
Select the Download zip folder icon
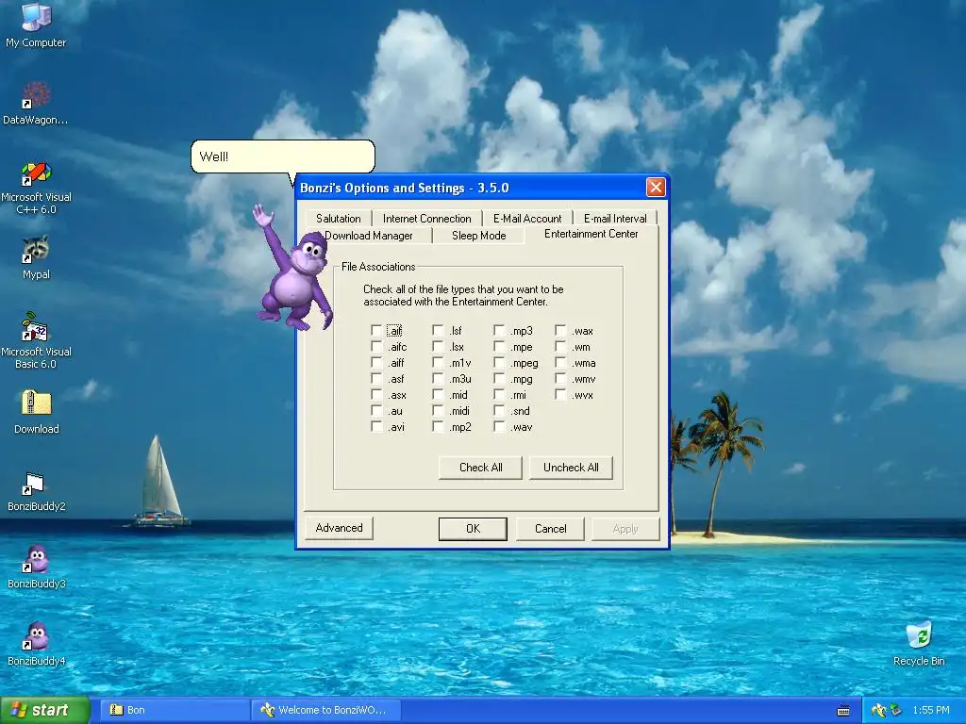pyautogui.click(x=36, y=412)
